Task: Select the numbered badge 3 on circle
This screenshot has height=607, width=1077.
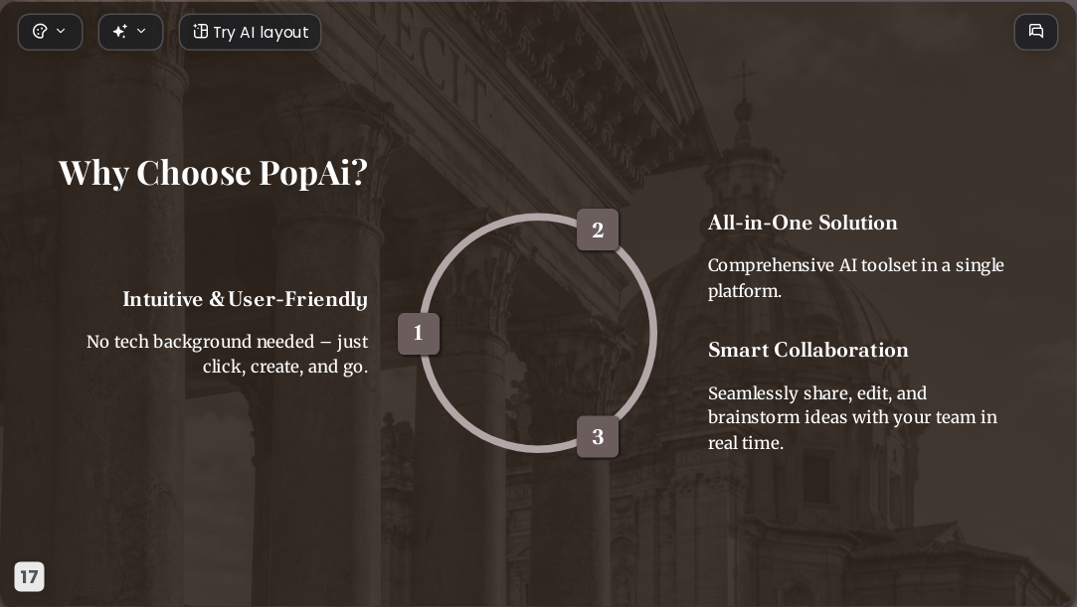Action: click(598, 437)
